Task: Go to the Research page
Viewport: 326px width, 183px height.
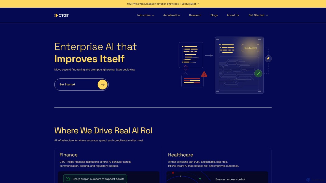Action: (x=195, y=15)
